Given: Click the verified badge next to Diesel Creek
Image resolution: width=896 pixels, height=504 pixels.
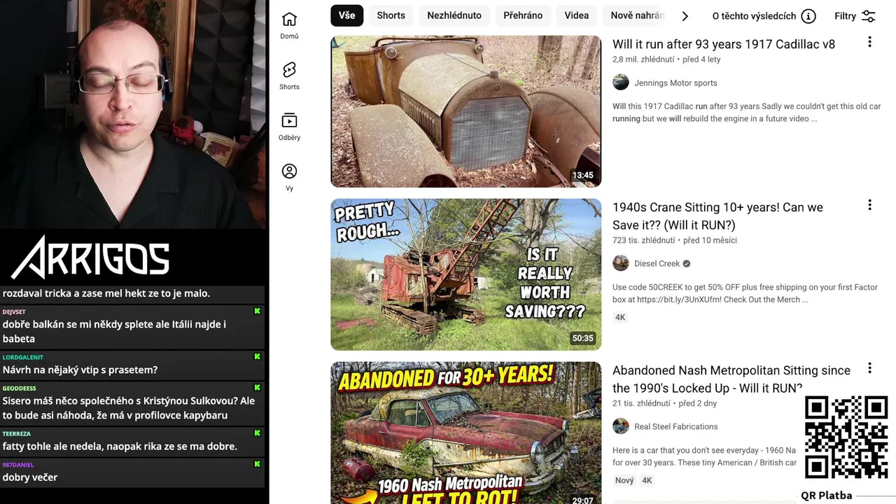Looking at the screenshot, I should coord(687,264).
